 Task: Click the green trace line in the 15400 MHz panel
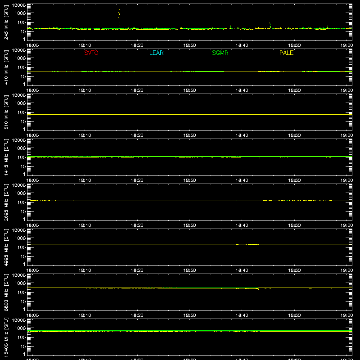[189, 330]
